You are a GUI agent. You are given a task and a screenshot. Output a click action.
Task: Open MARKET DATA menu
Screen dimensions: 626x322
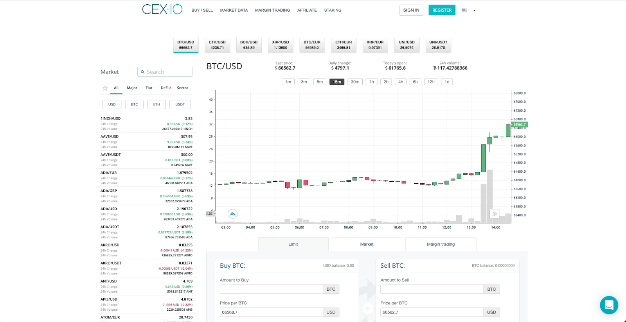234,10
